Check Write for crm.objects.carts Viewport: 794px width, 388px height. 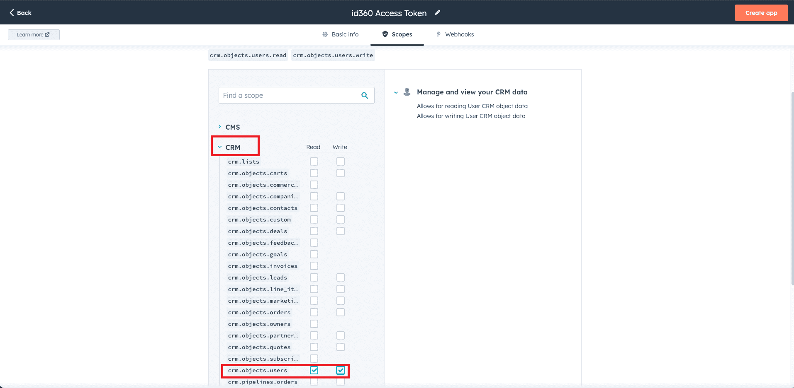(x=341, y=173)
